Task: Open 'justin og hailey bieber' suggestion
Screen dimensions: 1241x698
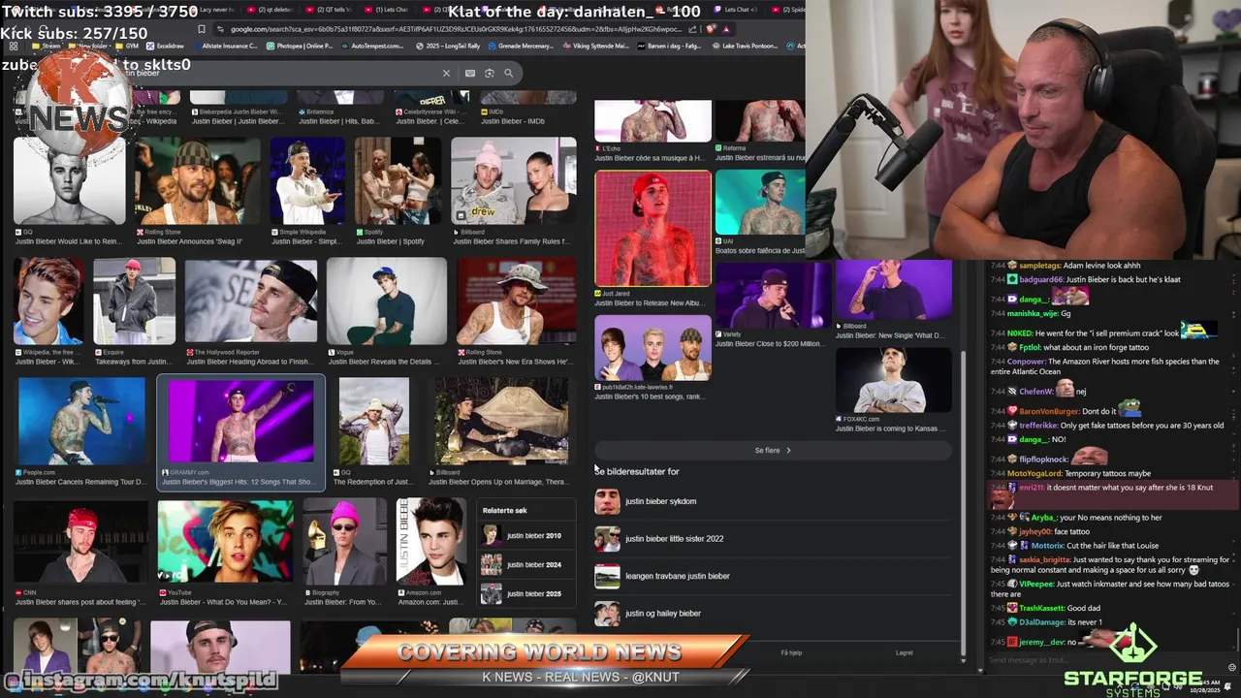Action: click(663, 614)
